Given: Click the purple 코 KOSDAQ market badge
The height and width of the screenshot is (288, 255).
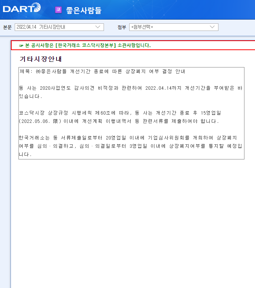Looking at the screenshot, I should point(58,10).
